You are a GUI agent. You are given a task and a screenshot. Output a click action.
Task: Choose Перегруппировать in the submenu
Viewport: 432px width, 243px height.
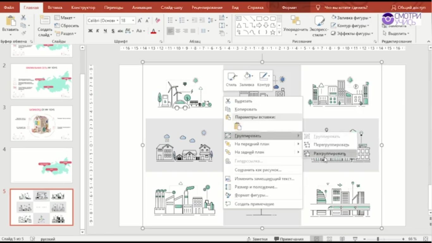click(x=330, y=145)
